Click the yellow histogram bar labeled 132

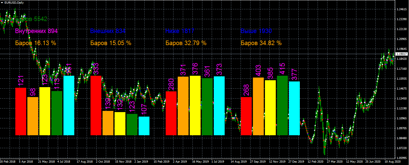click(x=120, y=124)
